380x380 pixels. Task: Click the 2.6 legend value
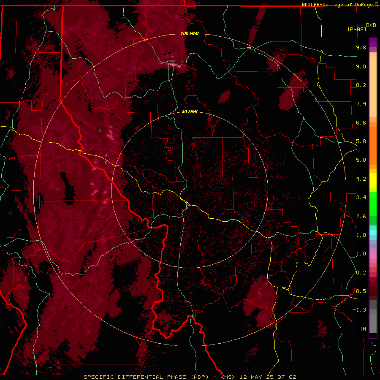pos(361,217)
